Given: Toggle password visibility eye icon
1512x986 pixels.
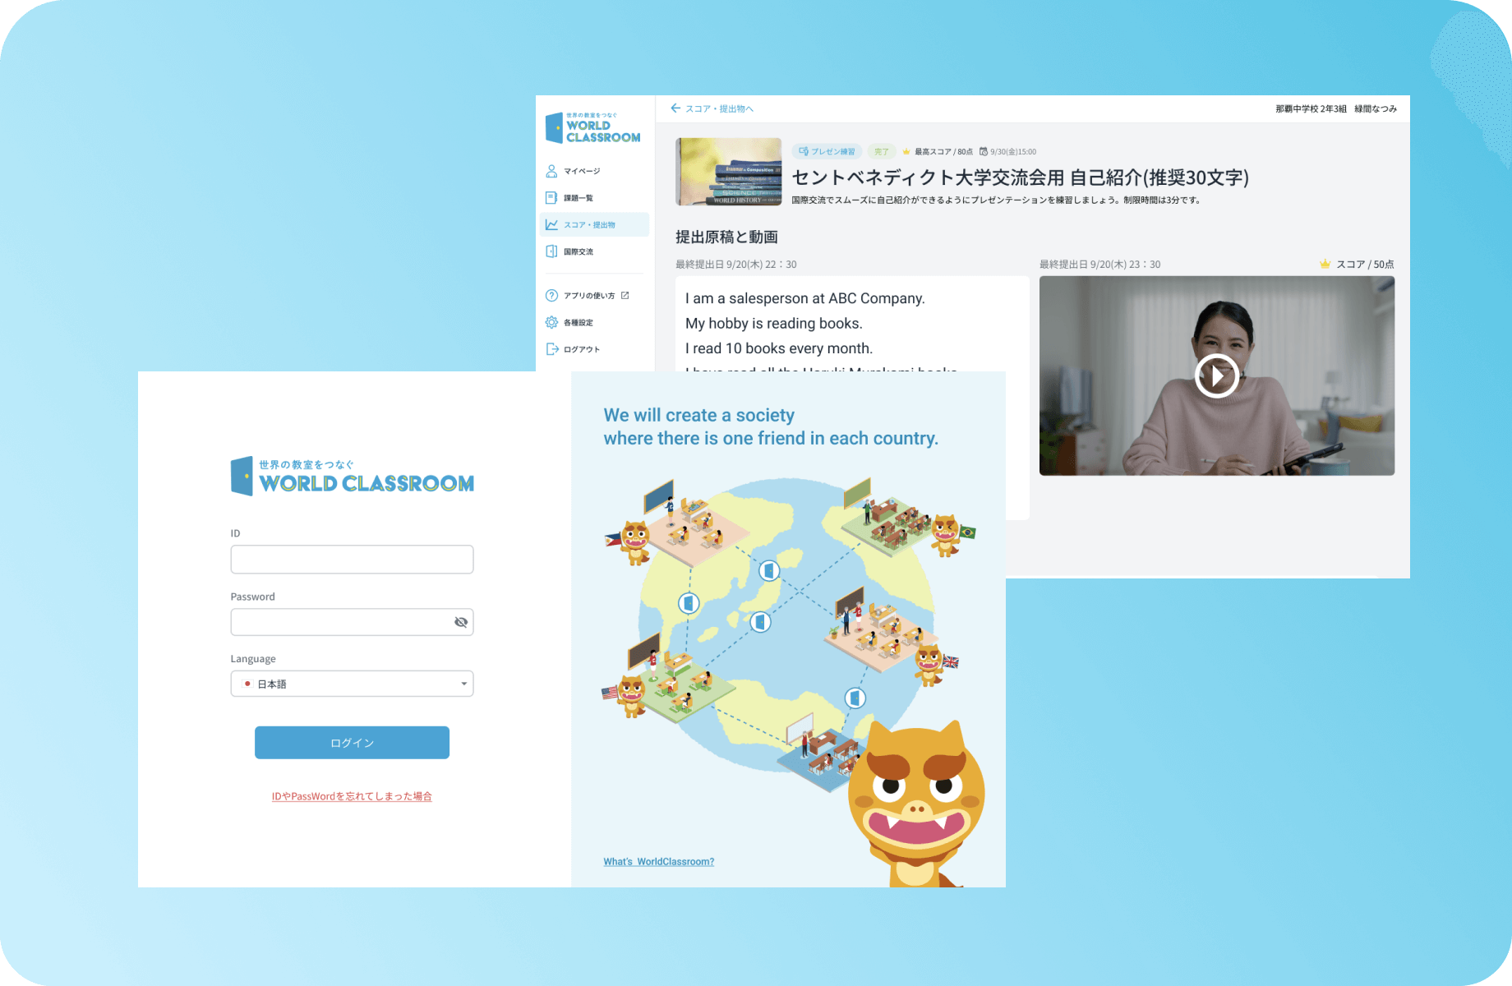Looking at the screenshot, I should 461,622.
